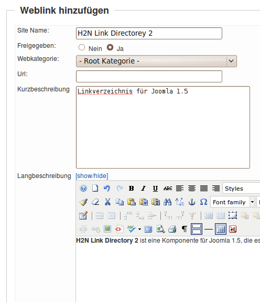The height and width of the screenshot is (302, 260).
Task: Insert a horizontal rule
Action: [209, 229]
